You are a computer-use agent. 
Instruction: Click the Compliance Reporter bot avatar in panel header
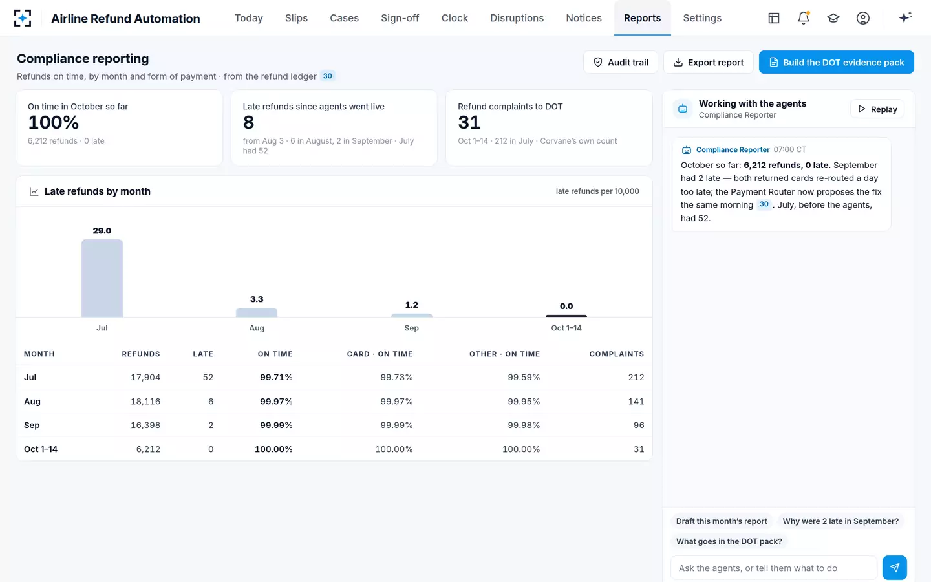coord(683,109)
